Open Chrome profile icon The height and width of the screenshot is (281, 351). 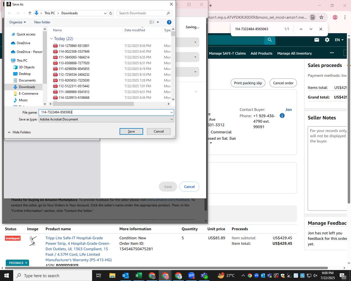tap(335, 17)
